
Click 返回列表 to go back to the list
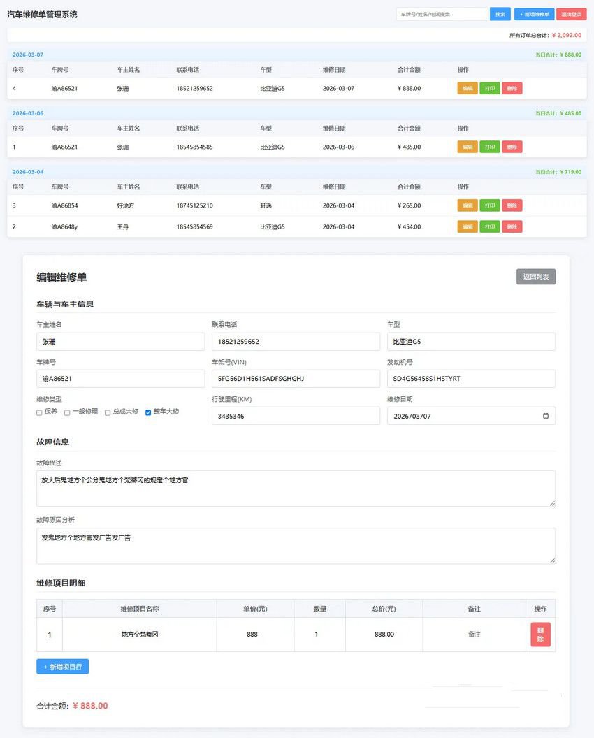coord(537,276)
